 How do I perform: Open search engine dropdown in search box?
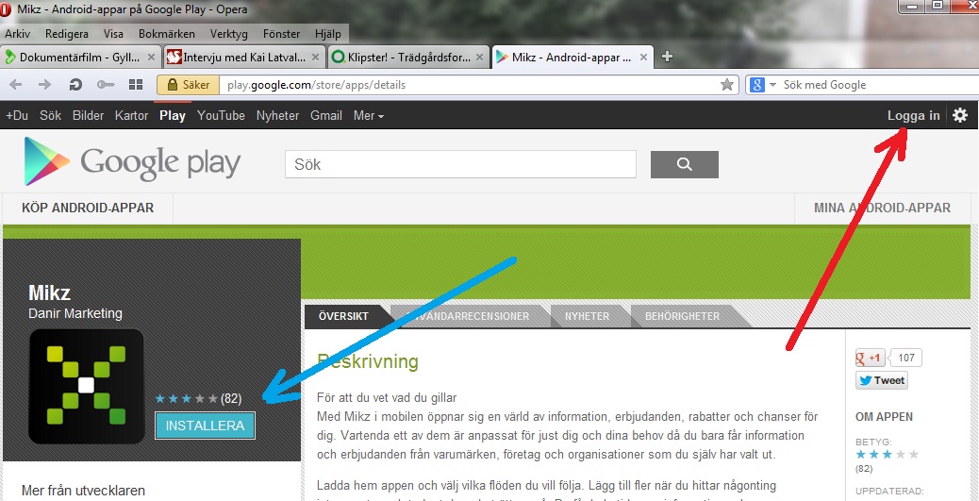(763, 85)
